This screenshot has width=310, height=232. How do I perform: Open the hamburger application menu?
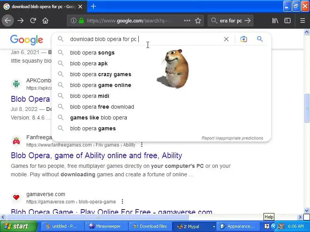pos(303,20)
